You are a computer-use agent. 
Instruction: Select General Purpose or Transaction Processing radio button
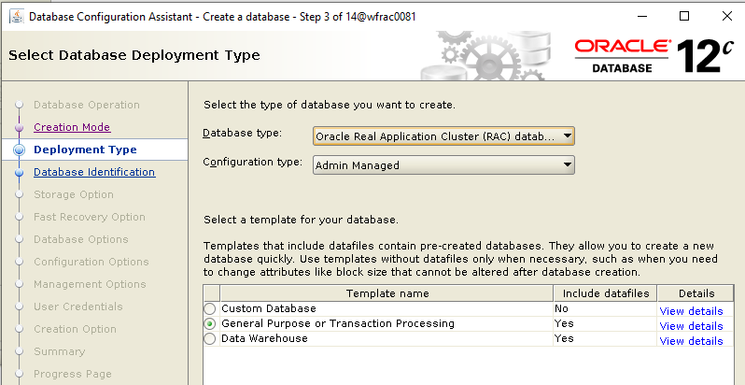(x=209, y=324)
